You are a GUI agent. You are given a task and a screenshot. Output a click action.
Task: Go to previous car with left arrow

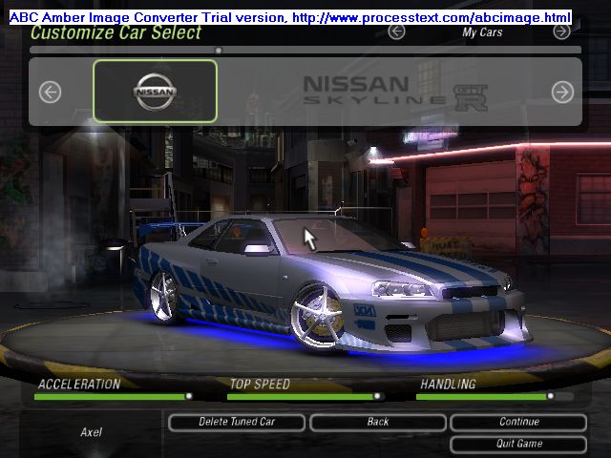tap(50, 93)
